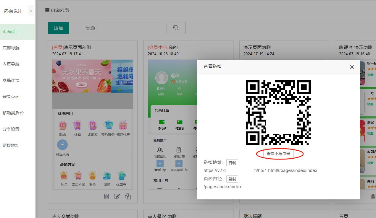The height and width of the screenshot is (218, 376).
Task: Copy the 页面路径 value
Action: coord(232,179)
